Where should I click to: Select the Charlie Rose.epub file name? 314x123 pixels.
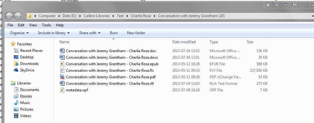[112, 64]
